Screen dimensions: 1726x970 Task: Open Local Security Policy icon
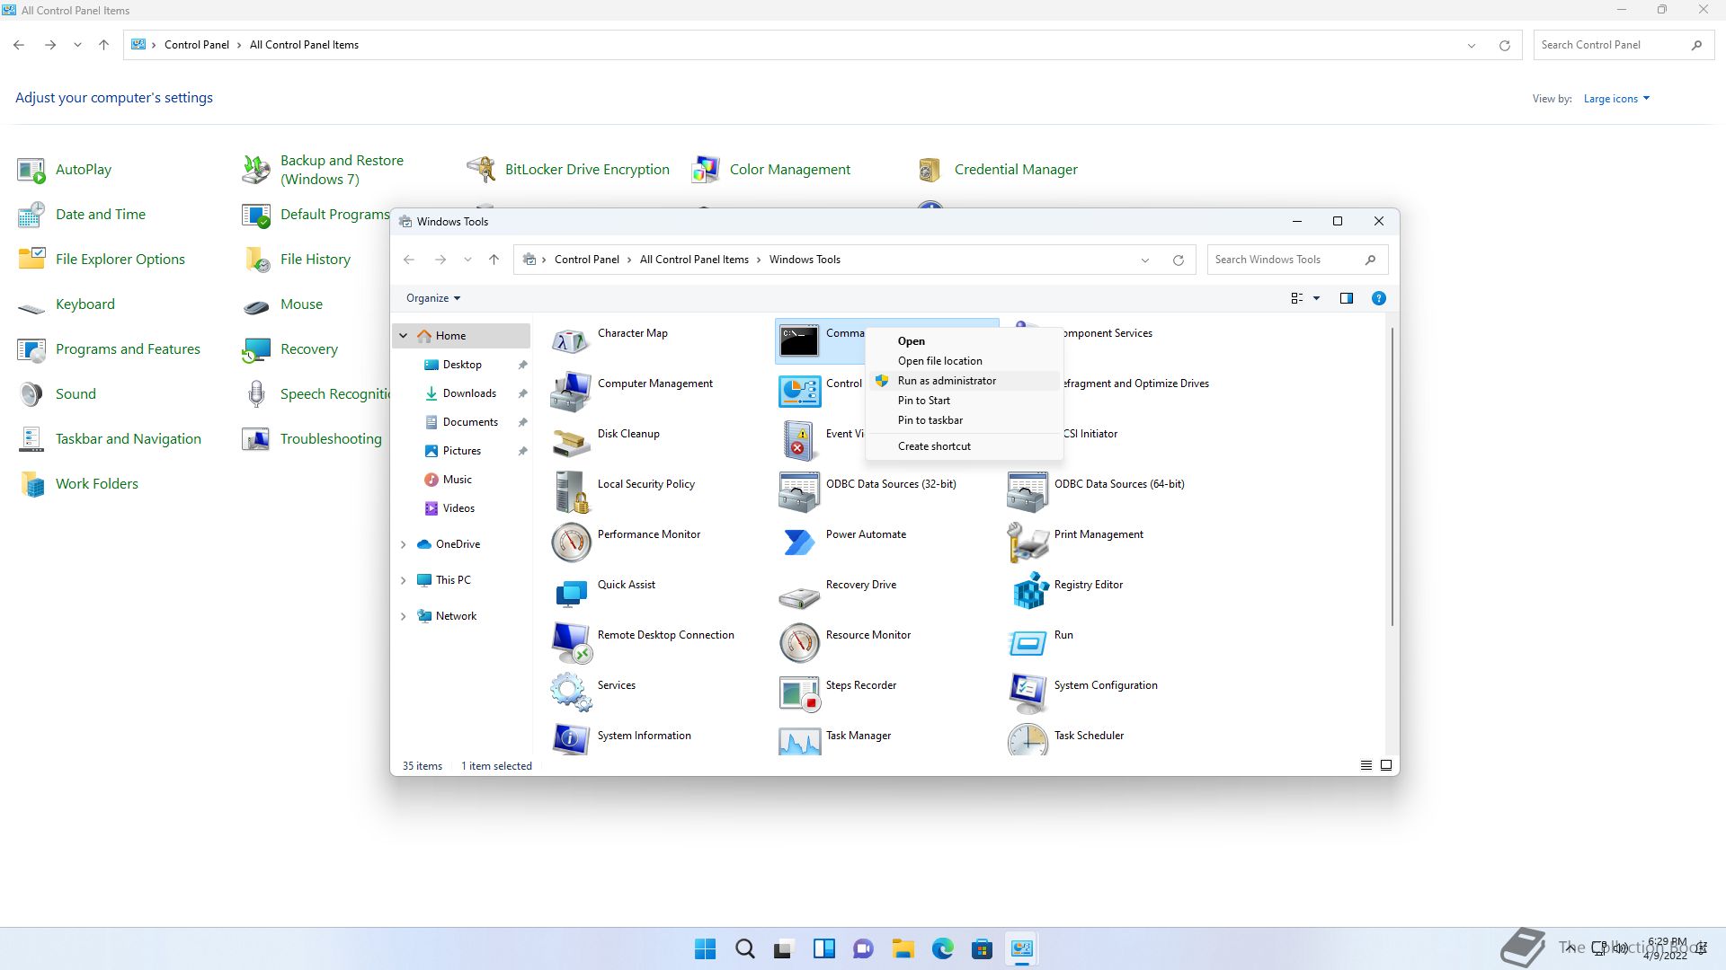(571, 491)
